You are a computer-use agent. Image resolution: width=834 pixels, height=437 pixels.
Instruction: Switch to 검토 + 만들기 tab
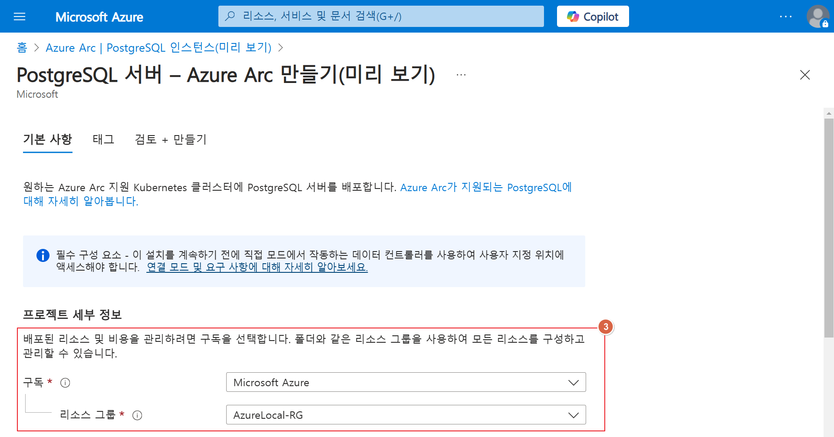(171, 139)
